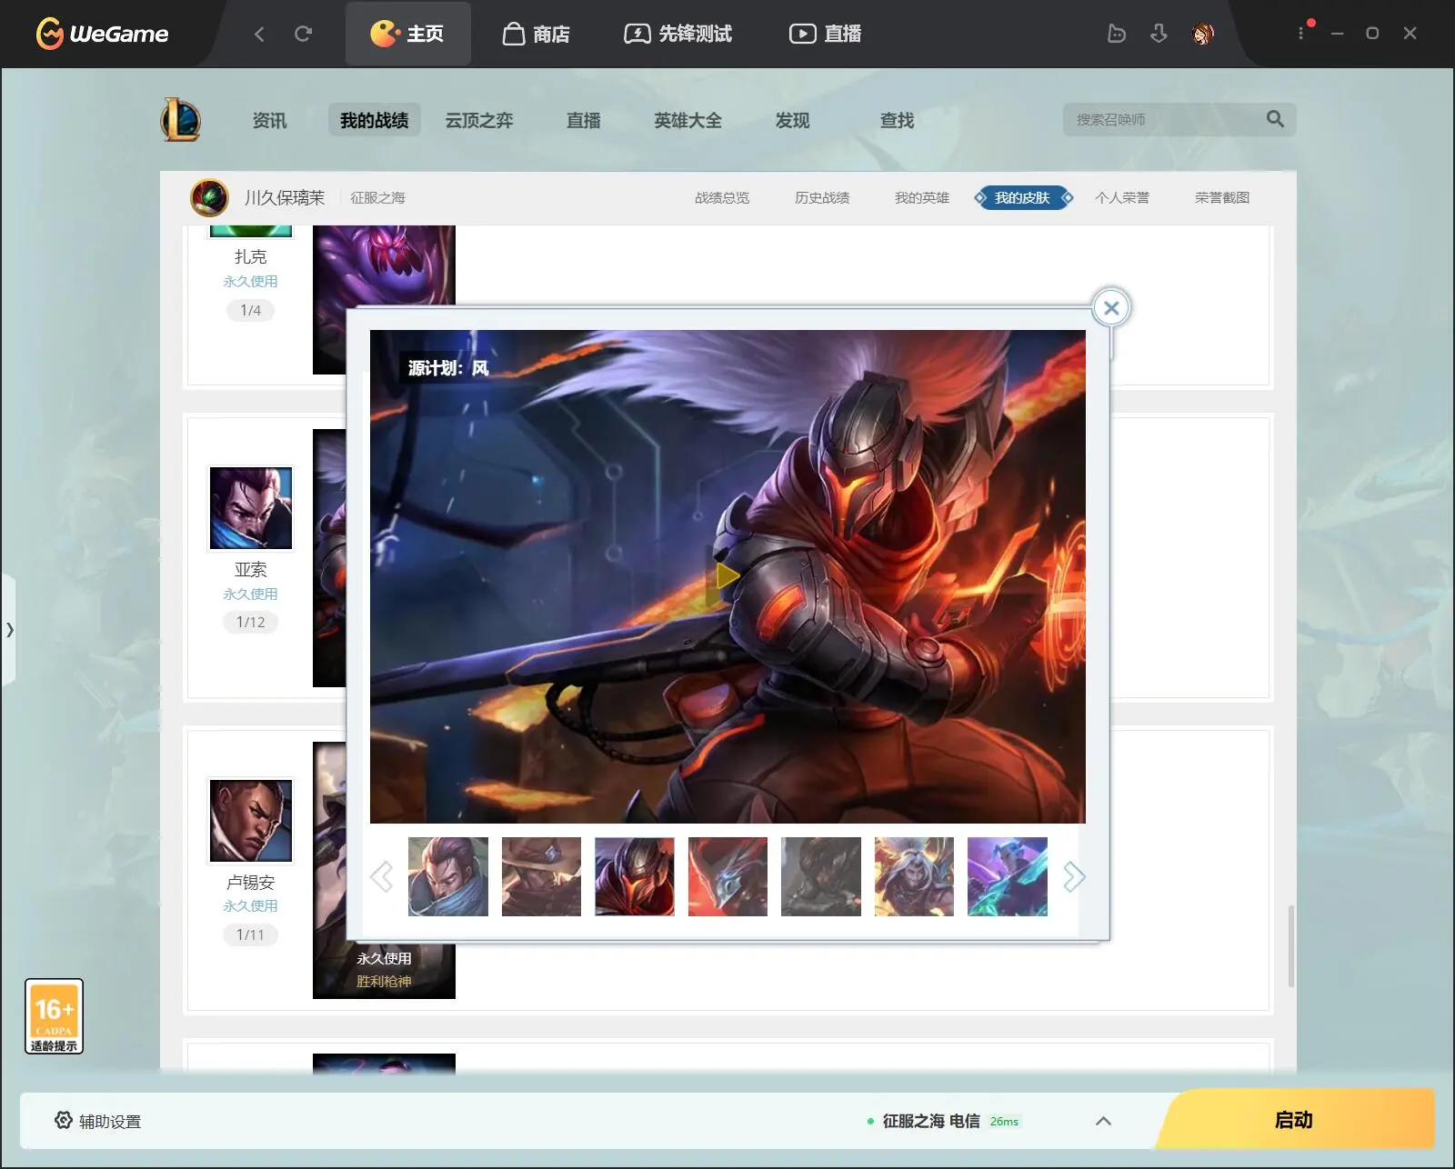Select the first classic Yasuo skin thumbnail
Screen dimensions: 1455x1169
click(x=448, y=876)
